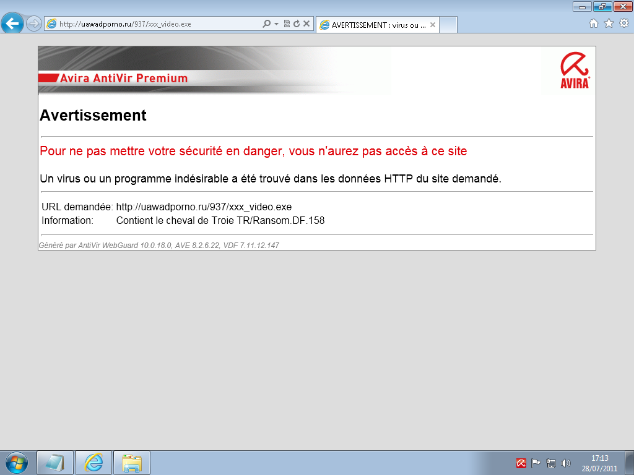
Task: Open the Home page icon
Action: point(594,24)
